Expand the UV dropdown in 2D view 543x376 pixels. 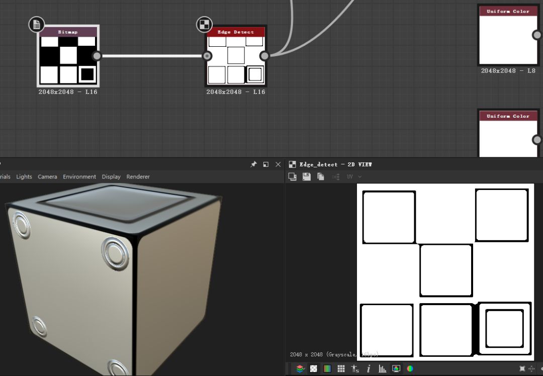359,177
